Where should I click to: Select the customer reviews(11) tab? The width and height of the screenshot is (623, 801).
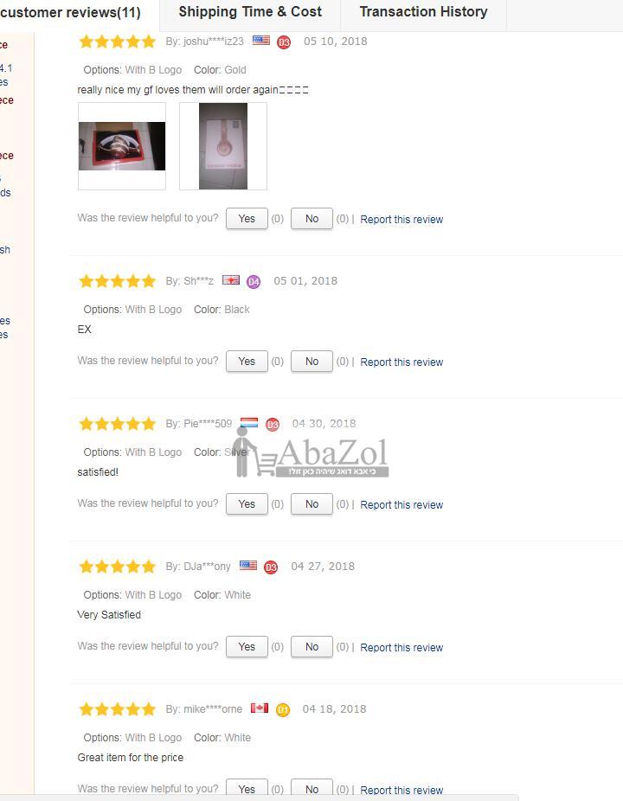coord(71,13)
